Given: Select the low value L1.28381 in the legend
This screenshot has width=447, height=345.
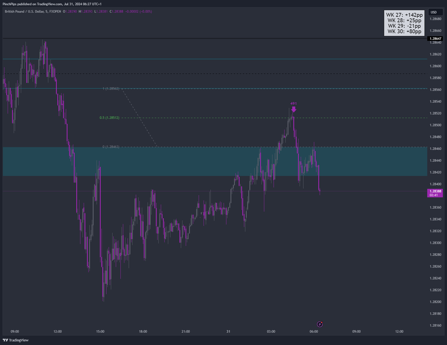Looking at the screenshot, I should (101, 12).
